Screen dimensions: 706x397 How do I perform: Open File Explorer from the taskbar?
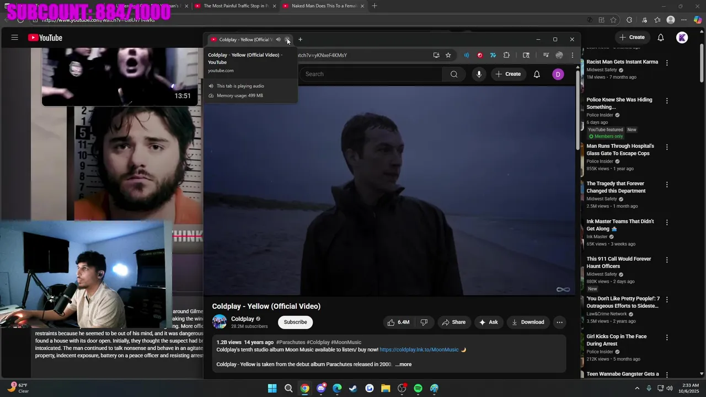[386, 388]
